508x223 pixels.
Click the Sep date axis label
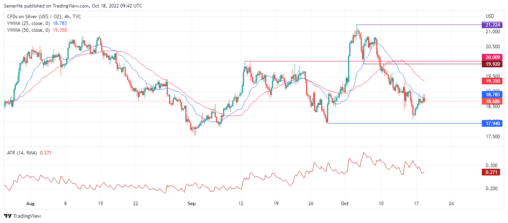coord(192,203)
